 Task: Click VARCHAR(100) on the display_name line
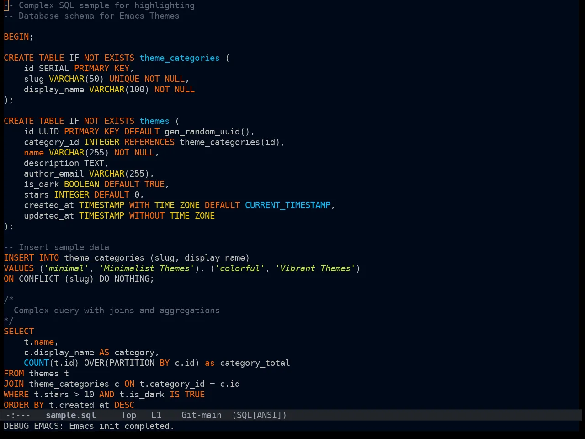(119, 90)
